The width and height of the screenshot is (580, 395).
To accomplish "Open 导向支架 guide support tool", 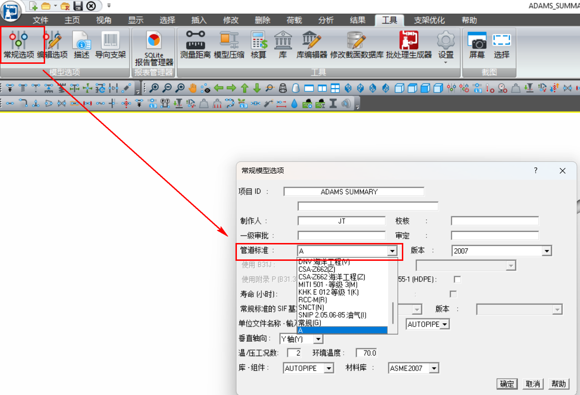I will coord(110,45).
